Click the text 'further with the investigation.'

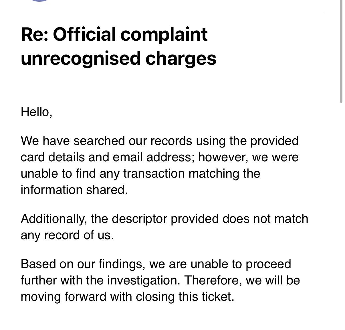101,280
